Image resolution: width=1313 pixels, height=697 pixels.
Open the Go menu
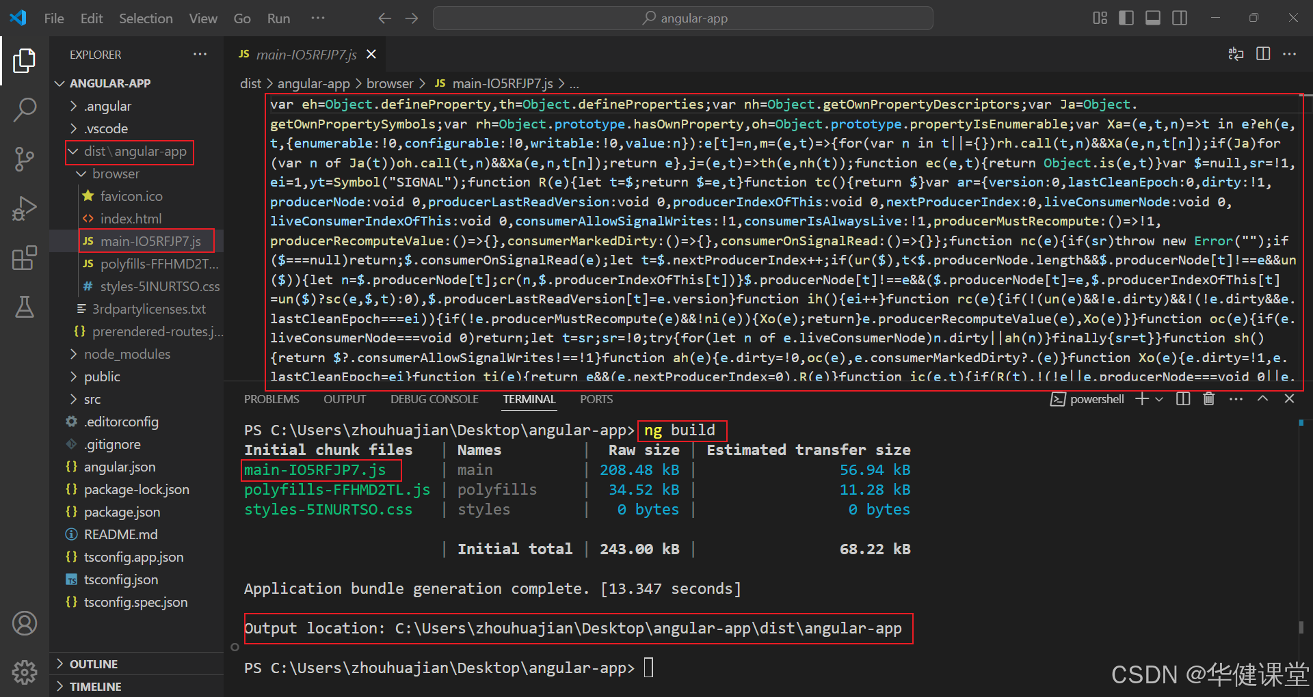coord(242,18)
